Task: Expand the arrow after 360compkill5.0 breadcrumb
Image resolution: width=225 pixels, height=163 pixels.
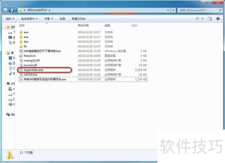Action: click(50, 10)
